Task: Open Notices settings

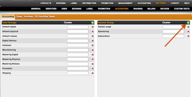Action: pos(165,9)
